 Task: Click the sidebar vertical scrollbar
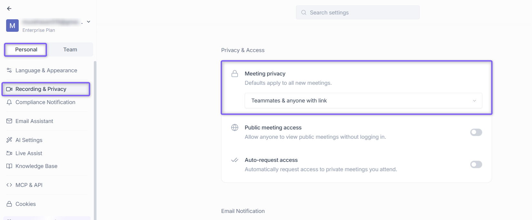tap(95, 140)
